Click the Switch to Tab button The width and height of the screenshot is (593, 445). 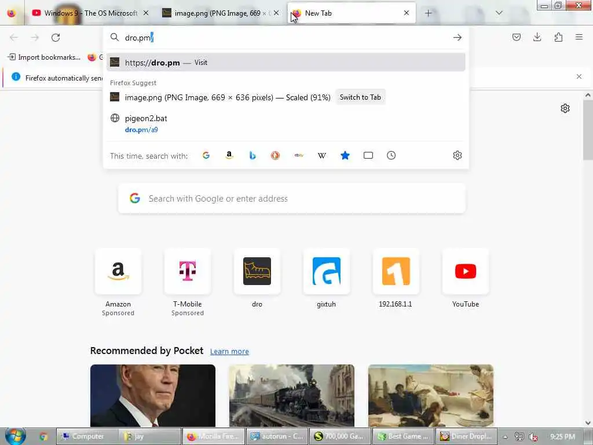pyautogui.click(x=360, y=97)
